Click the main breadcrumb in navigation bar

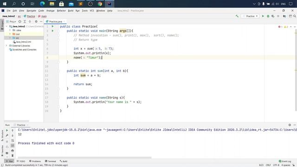[x=42, y=16]
